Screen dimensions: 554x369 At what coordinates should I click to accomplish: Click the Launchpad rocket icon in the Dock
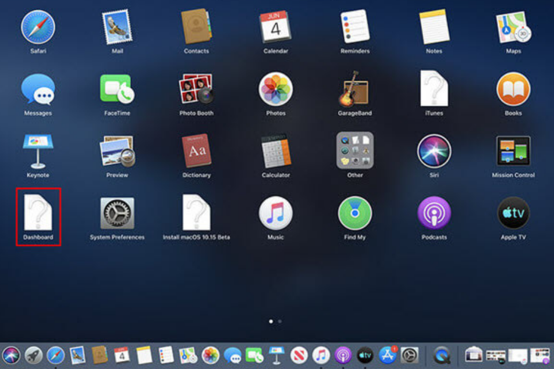[x=33, y=354]
